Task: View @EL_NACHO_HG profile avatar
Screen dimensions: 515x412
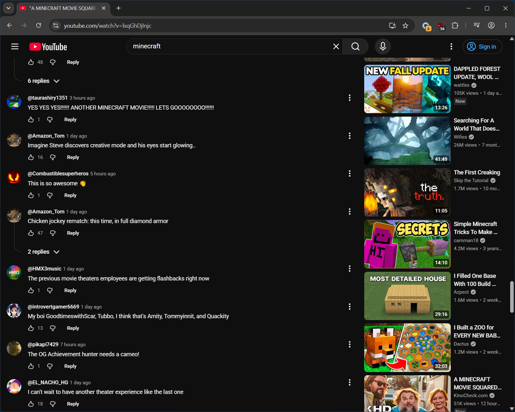Action: (x=14, y=387)
